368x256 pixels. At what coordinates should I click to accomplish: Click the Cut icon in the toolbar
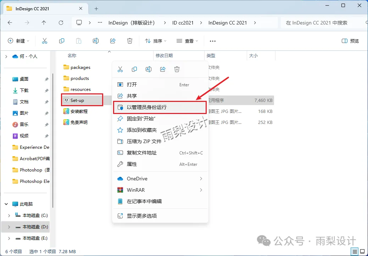45,41
